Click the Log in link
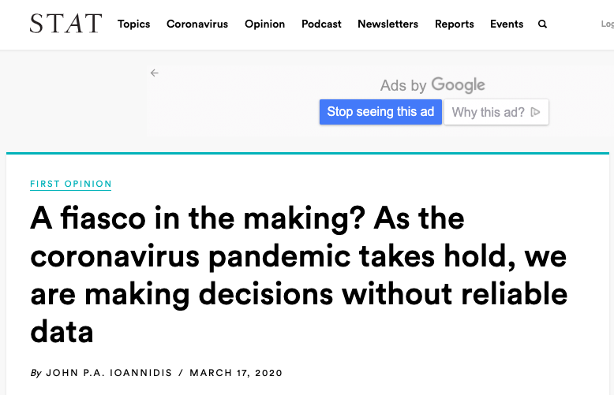 pyautogui.click(x=607, y=24)
